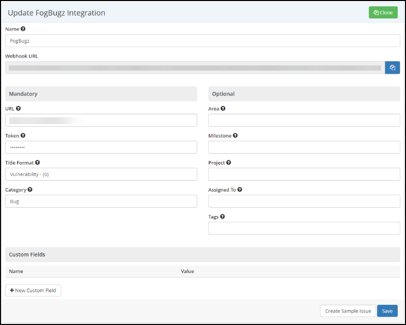Image resolution: width=406 pixels, height=325 pixels.
Task: Click the Create Sample Issue button
Action: pos(347,311)
